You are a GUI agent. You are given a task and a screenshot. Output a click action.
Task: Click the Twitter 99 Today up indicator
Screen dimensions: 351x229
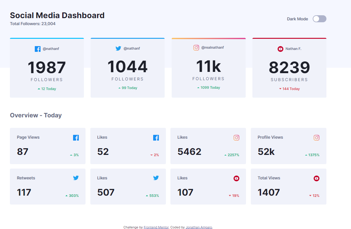(x=128, y=88)
